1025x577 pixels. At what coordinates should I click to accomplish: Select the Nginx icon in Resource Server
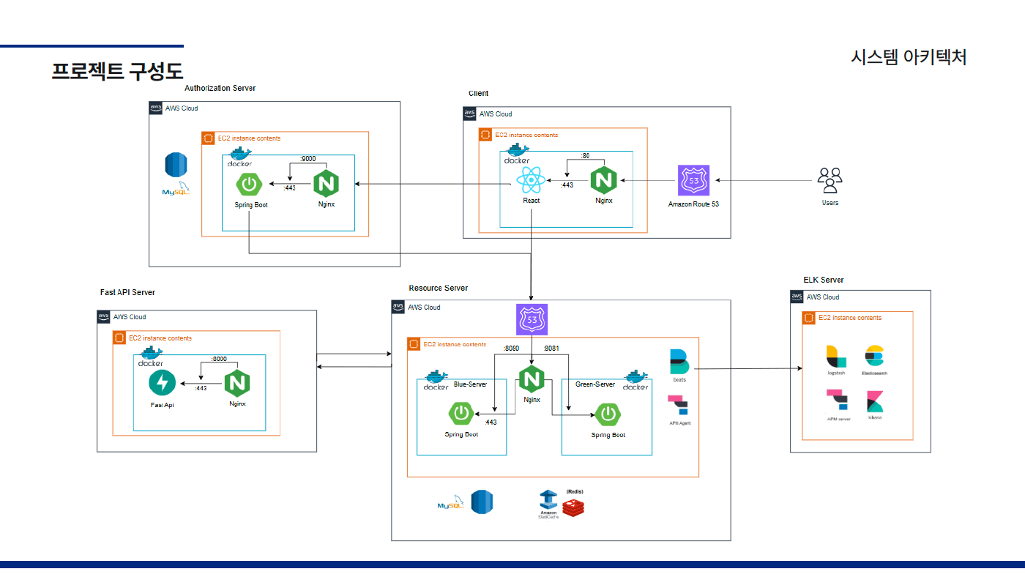tap(532, 379)
